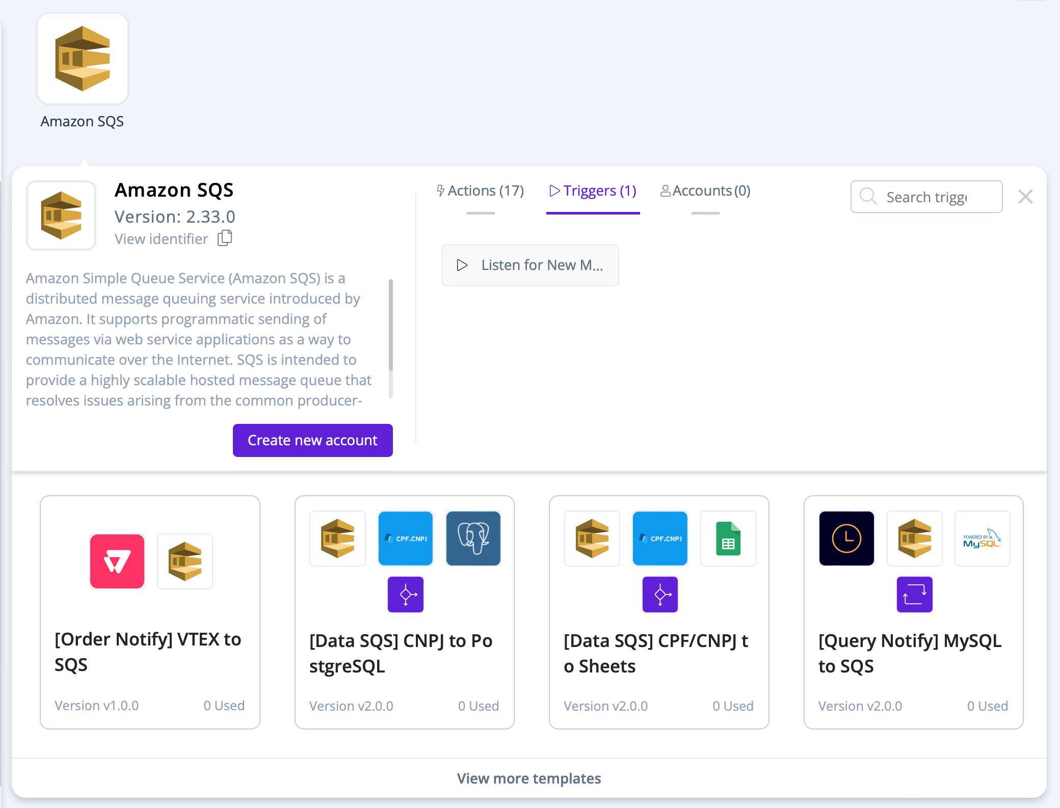Click the View identifier link
Screen dimensions: 1060x808
tap(161, 239)
